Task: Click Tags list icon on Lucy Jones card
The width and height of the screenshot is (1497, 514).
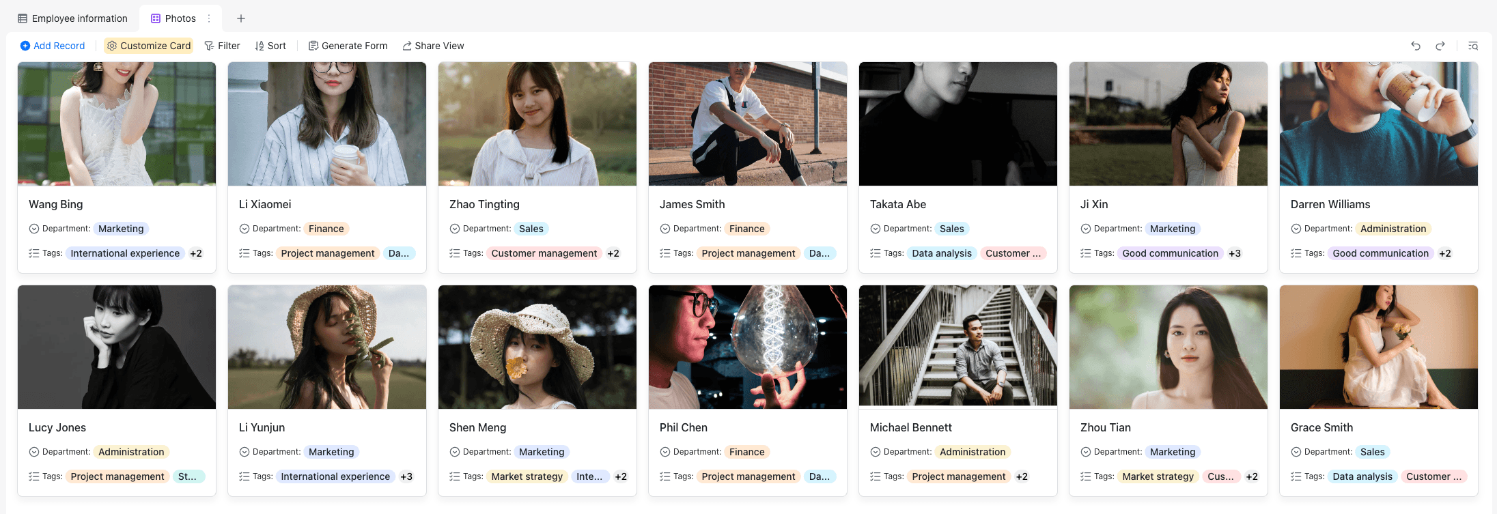Action: pos(34,476)
